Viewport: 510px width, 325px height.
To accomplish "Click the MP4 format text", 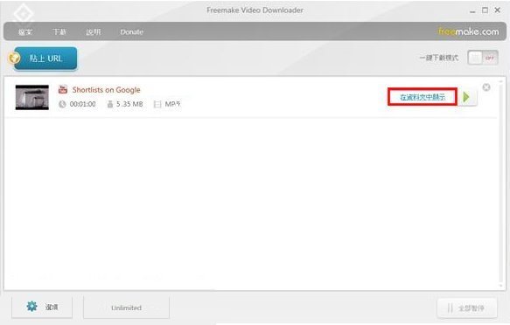I will [x=172, y=104].
